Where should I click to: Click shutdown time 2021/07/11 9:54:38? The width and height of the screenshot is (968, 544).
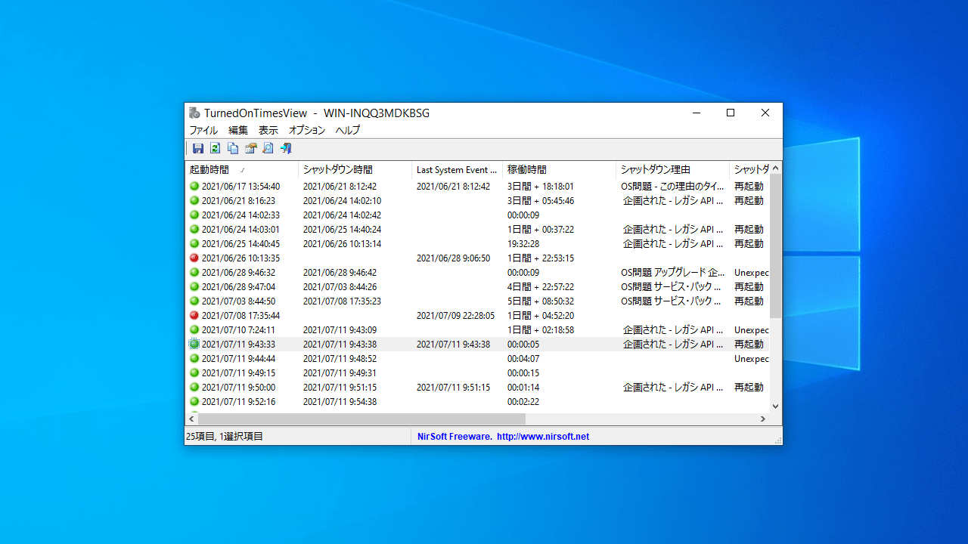(x=340, y=401)
